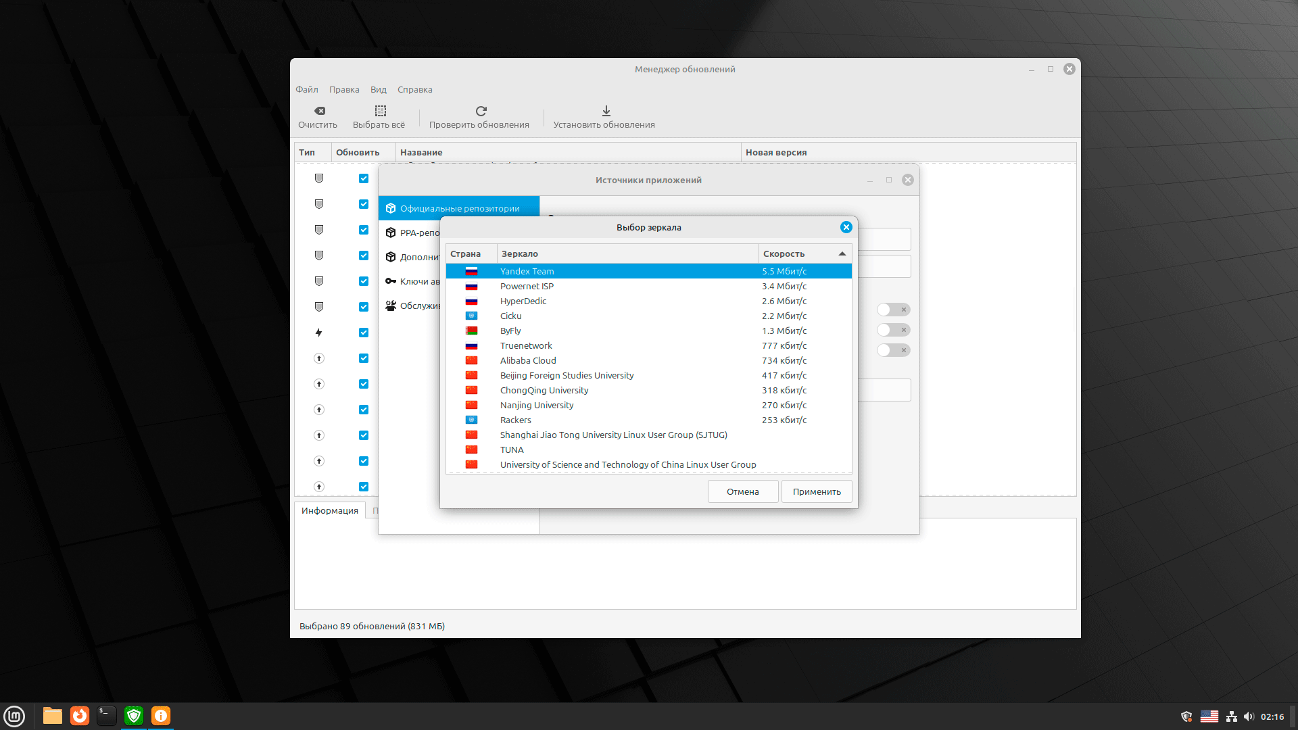Toggle checkbox next to first update entry

[363, 178]
